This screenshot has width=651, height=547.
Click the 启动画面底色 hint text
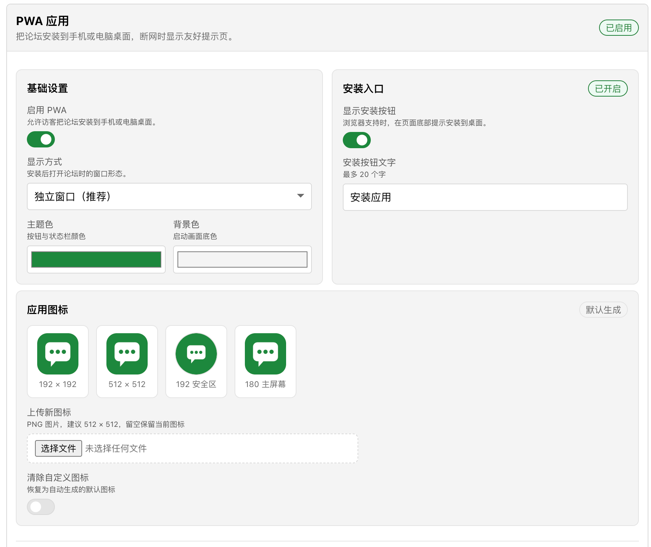tap(195, 236)
